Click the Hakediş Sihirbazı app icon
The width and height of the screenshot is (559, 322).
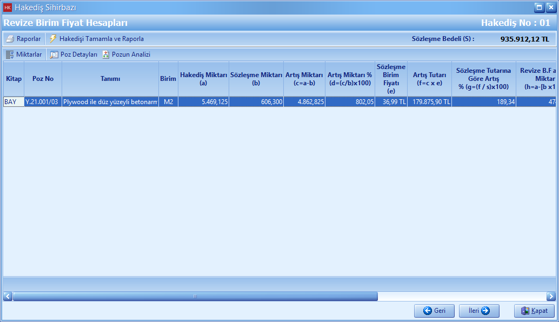coord(8,8)
